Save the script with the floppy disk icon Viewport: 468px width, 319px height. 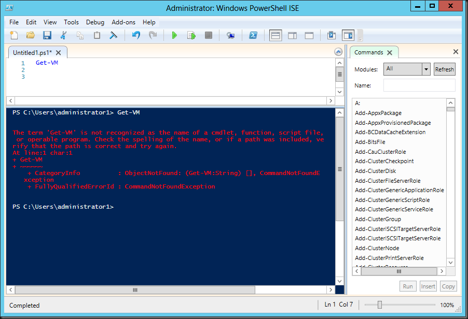(47, 35)
